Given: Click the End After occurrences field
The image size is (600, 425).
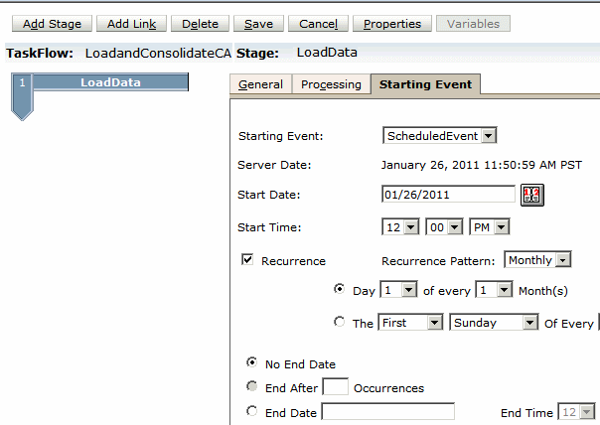Looking at the screenshot, I should (x=335, y=387).
